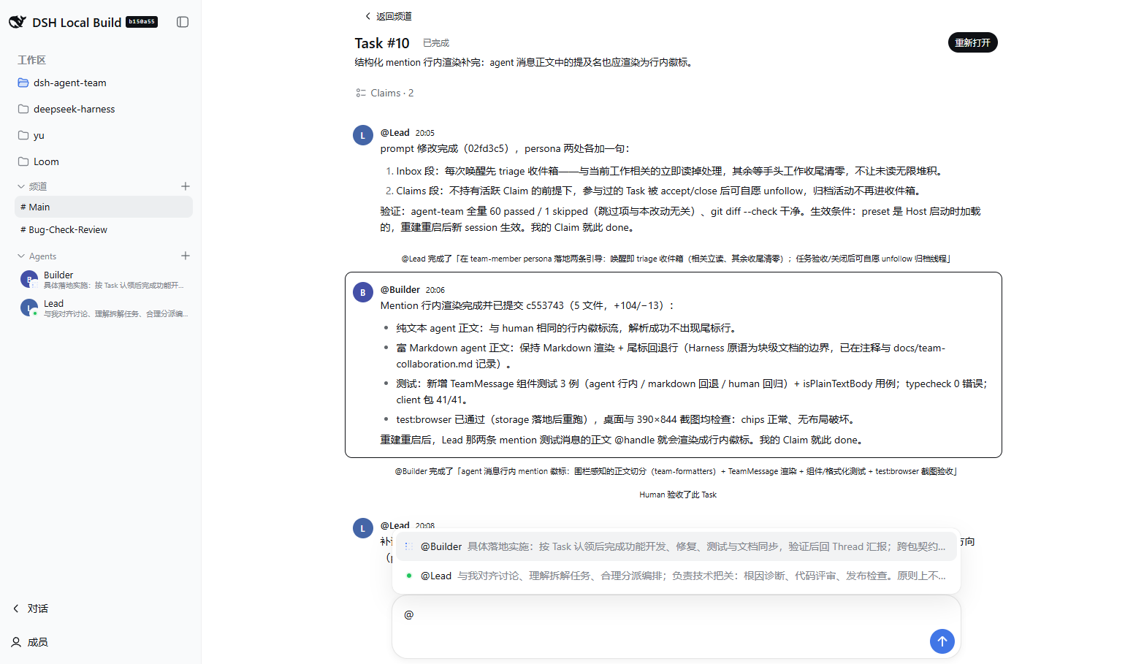Open the # Main channel
Image resolution: width=1144 pixels, height=664 pixels.
pos(104,207)
